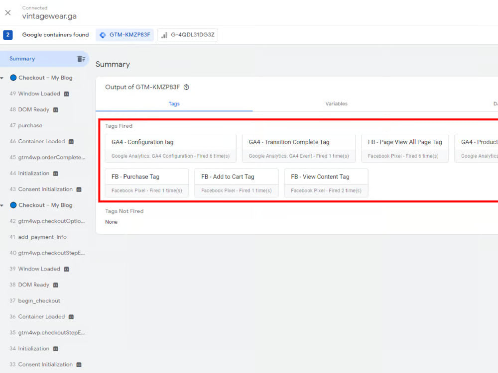The width and height of the screenshot is (498, 373).
Task: Click the badge icon next to 38 DOM Ready
Action: coord(56,285)
